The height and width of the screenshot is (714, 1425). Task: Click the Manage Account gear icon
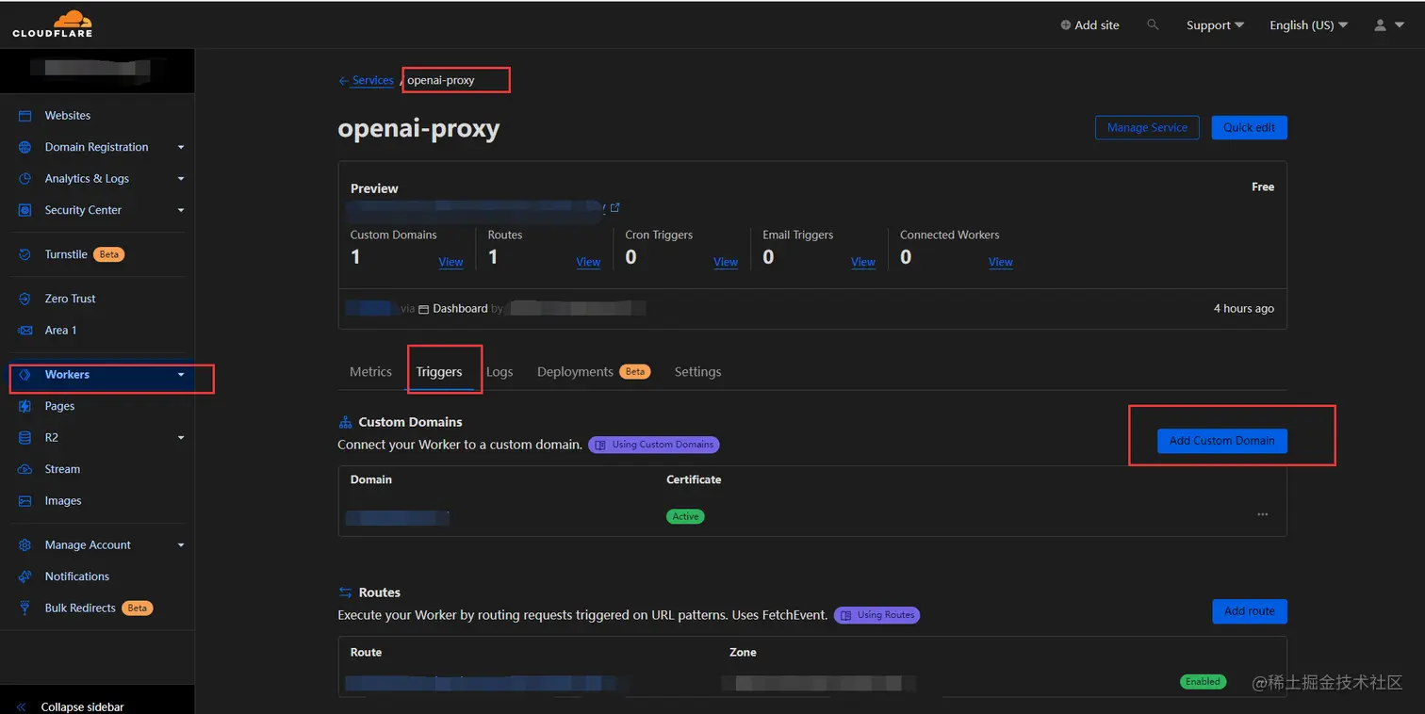[x=25, y=545]
